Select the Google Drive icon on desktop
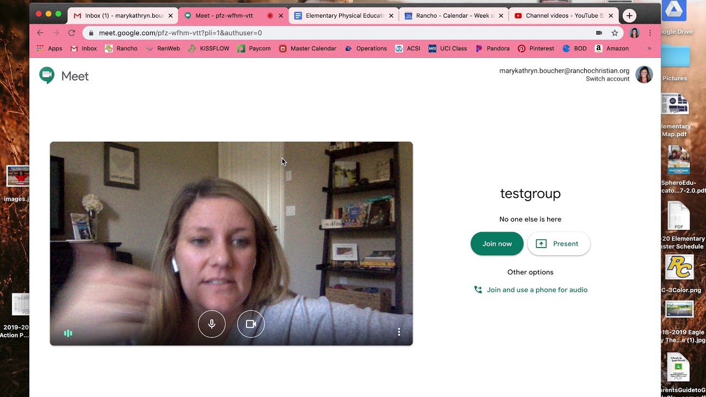This screenshot has width=706, height=397. 675,18
